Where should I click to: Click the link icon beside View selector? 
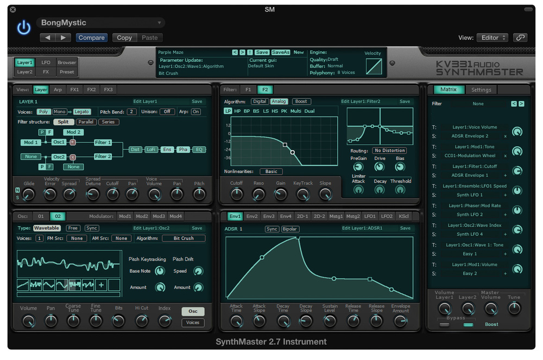(x=520, y=37)
